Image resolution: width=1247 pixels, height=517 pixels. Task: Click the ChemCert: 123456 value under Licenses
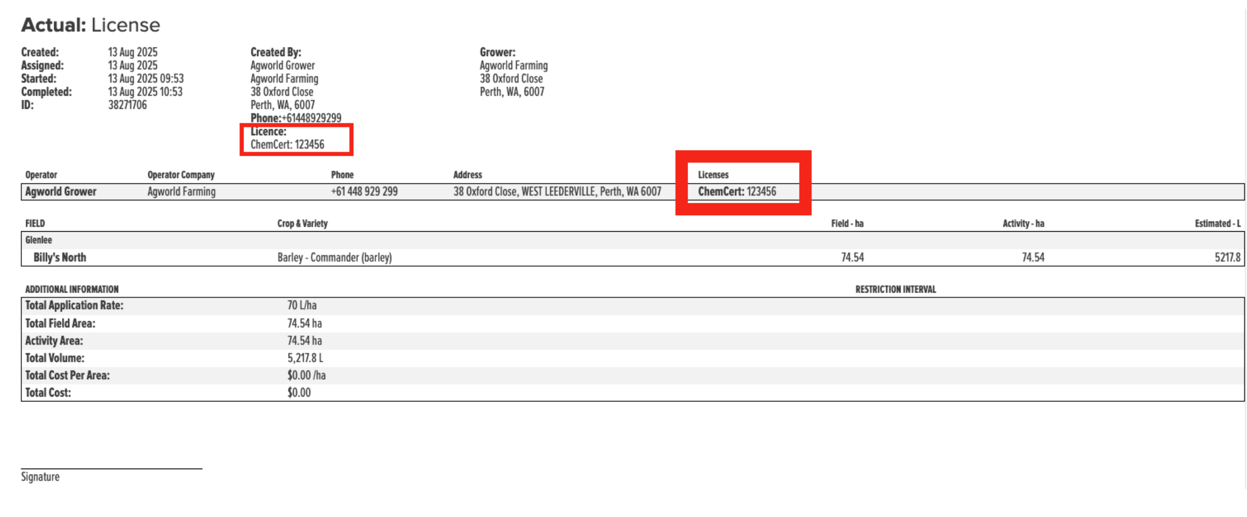tap(737, 192)
